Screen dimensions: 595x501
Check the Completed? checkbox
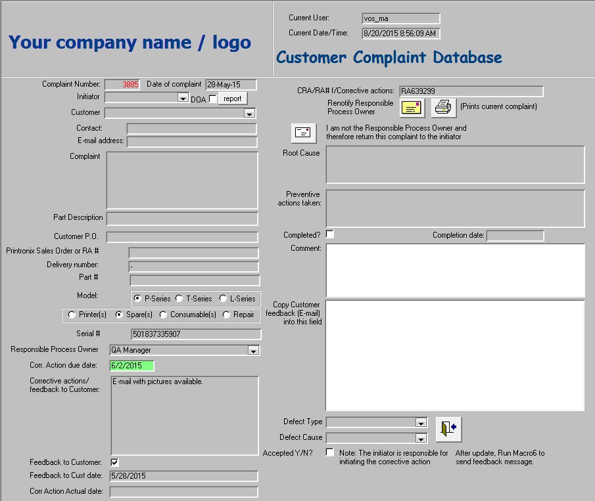pyautogui.click(x=330, y=234)
